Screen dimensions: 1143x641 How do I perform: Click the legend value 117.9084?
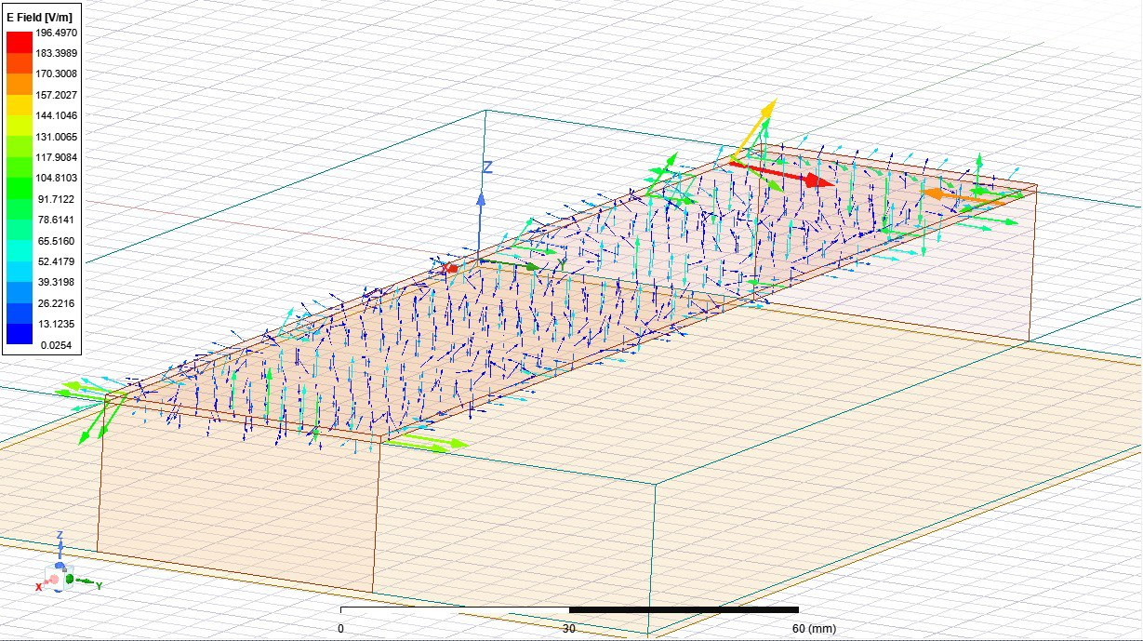click(x=57, y=156)
